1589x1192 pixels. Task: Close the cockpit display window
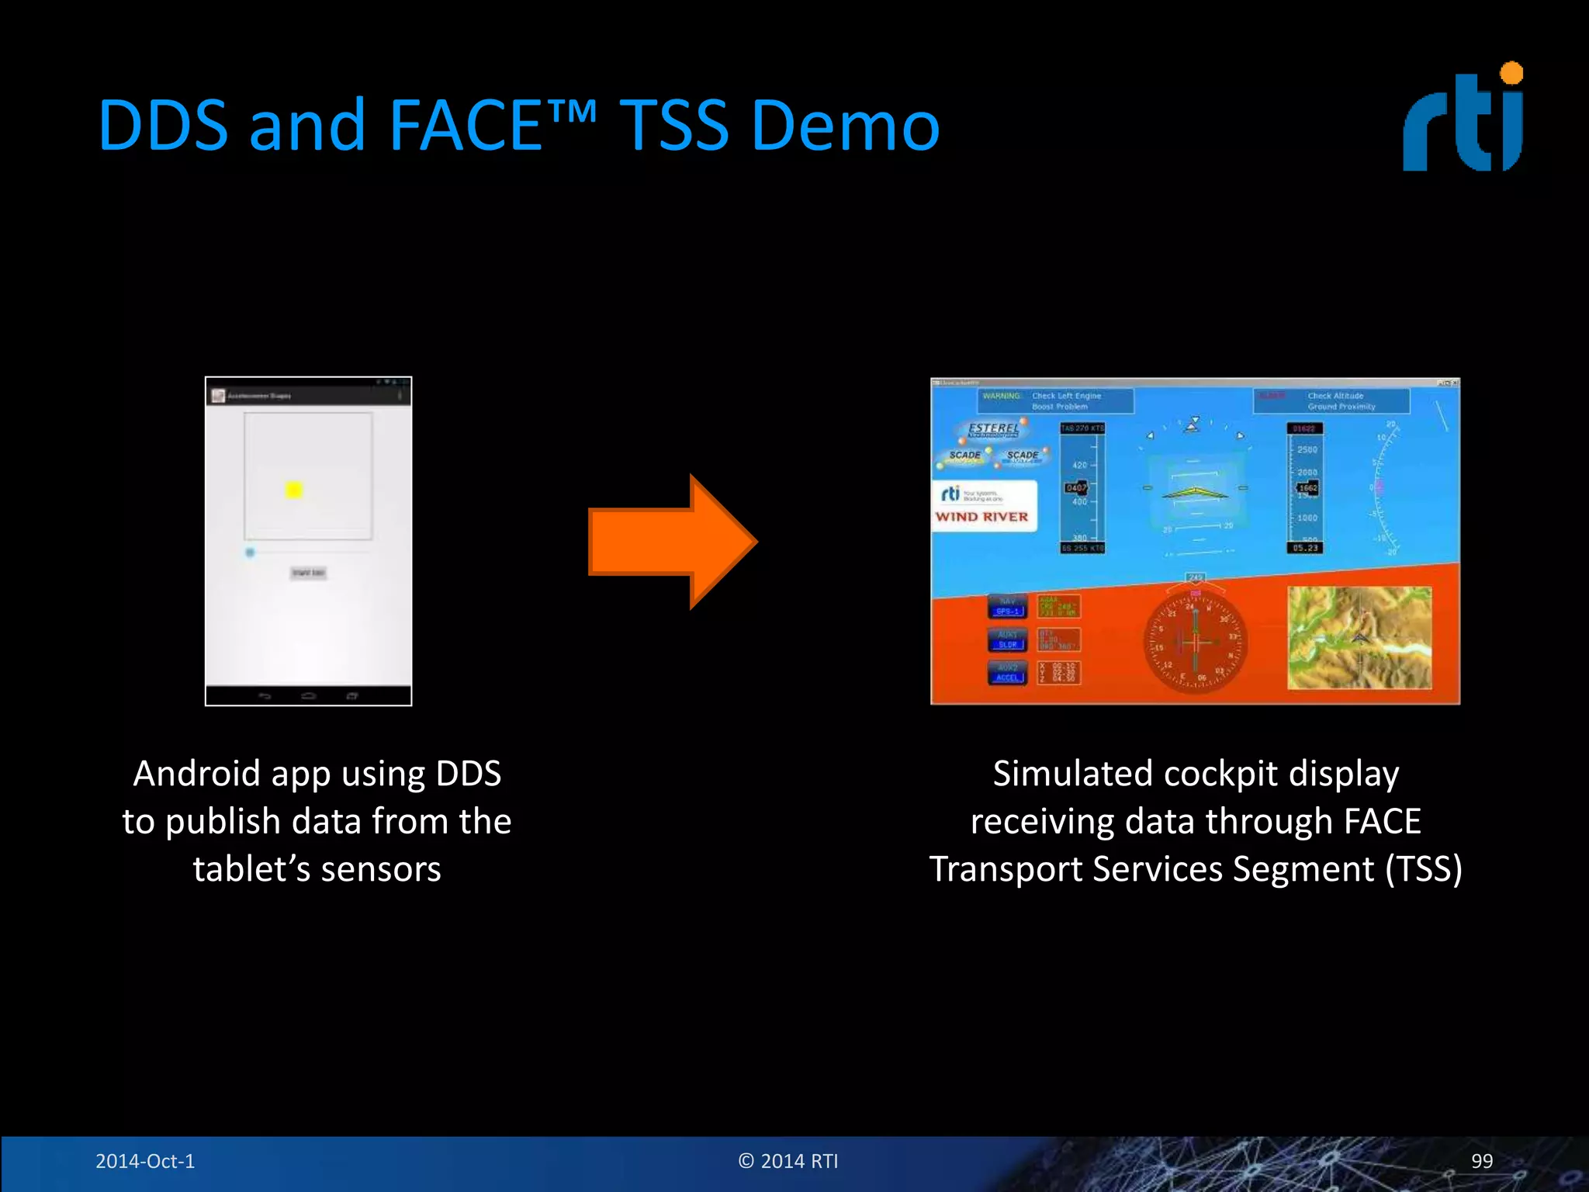pos(1455,383)
